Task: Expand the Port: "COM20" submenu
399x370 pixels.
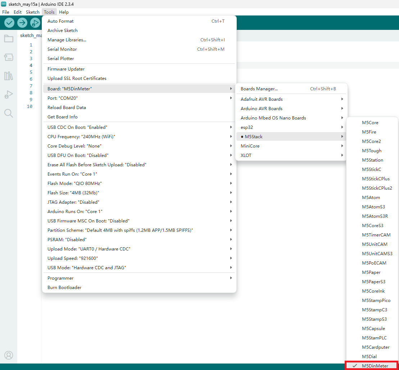Action: (x=139, y=98)
